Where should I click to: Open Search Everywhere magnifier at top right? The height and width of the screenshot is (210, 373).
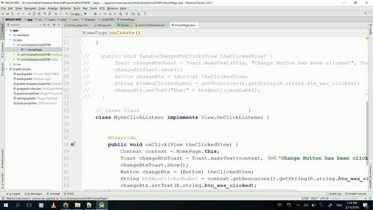(x=365, y=13)
